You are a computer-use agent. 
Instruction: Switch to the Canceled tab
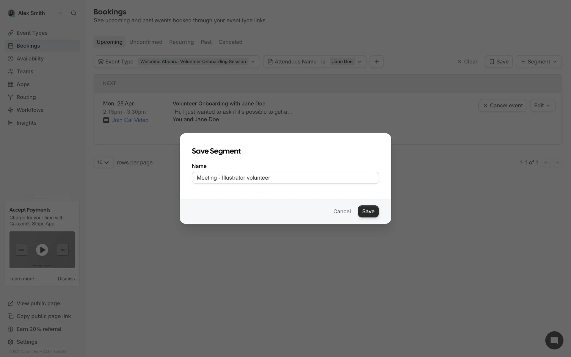click(x=230, y=42)
